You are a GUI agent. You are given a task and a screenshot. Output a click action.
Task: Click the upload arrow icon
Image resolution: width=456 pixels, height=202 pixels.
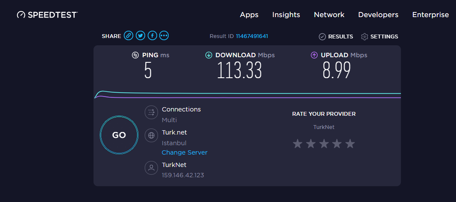tap(314, 55)
